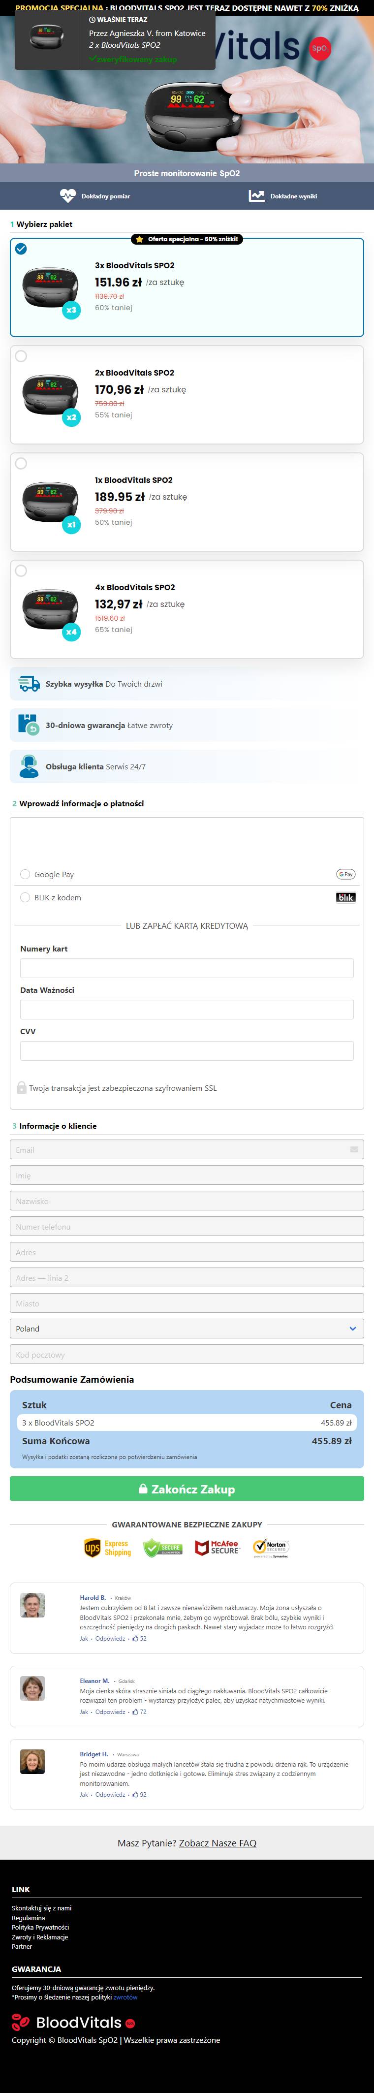Click the customer service headset icon
The height and width of the screenshot is (2093, 374).
click(29, 766)
